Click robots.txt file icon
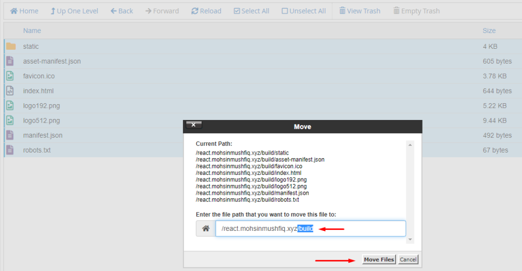This screenshot has width=522, height=271. (x=10, y=150)
